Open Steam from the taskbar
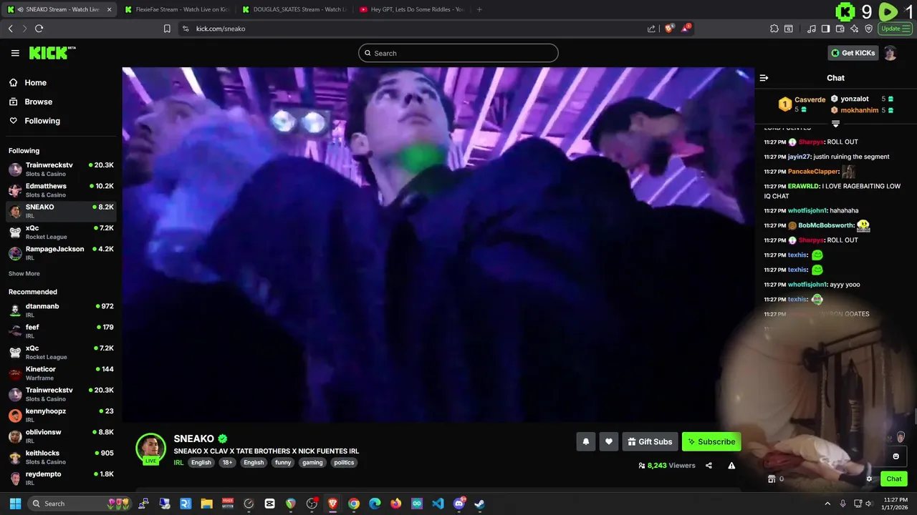The height and width of the screenshot is (515, 917). [479, 504]
